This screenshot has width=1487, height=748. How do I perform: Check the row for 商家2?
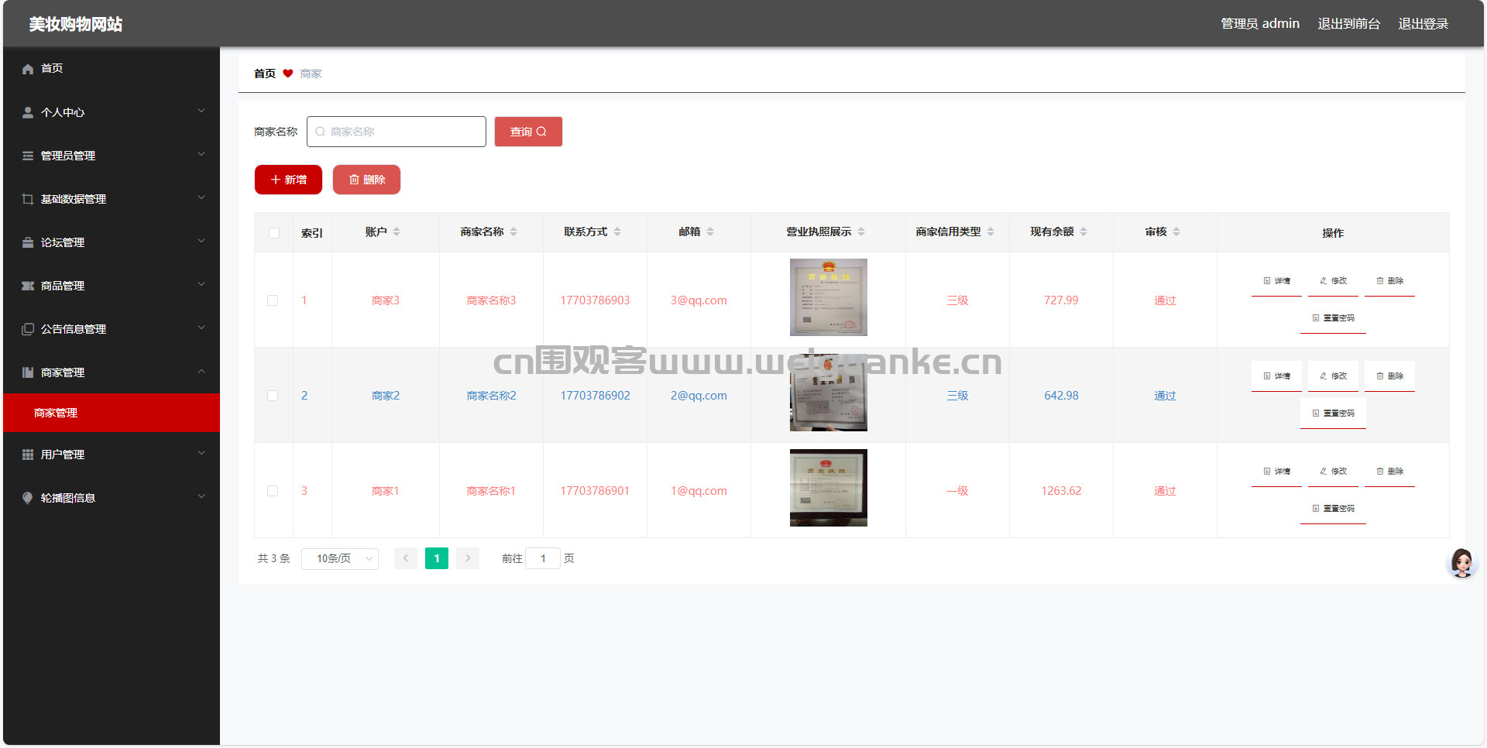point(273,396)
